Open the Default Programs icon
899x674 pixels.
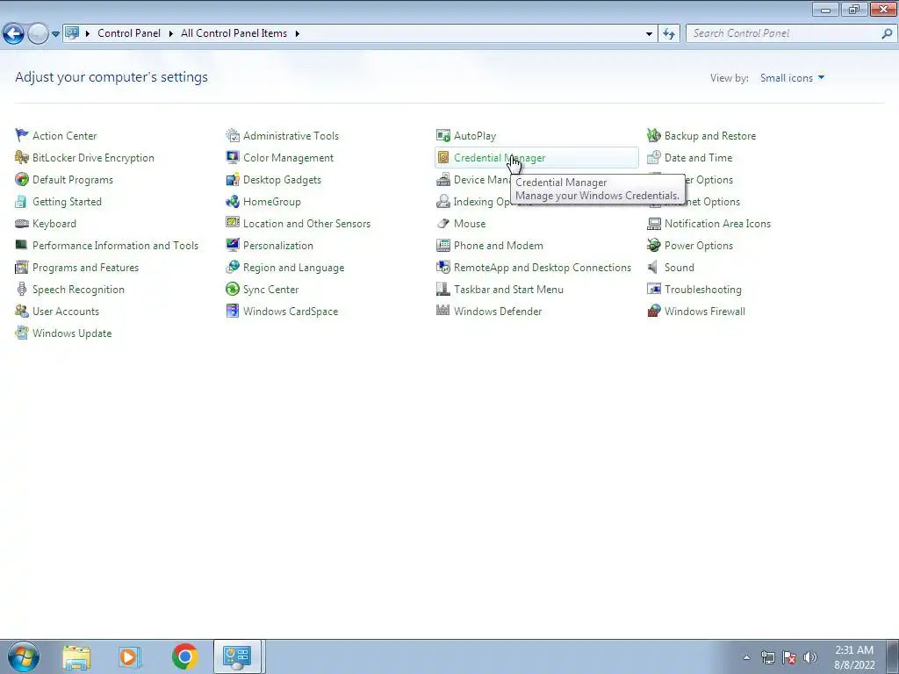click(x=22, y=179)
